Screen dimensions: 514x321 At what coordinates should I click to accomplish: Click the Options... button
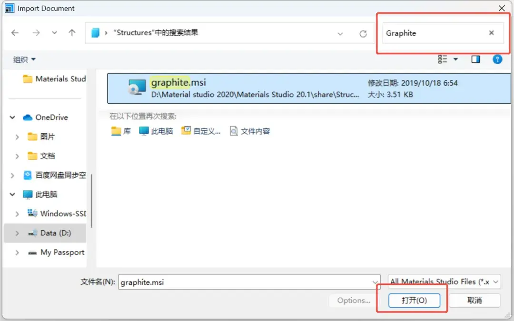(x=354, y=300)
